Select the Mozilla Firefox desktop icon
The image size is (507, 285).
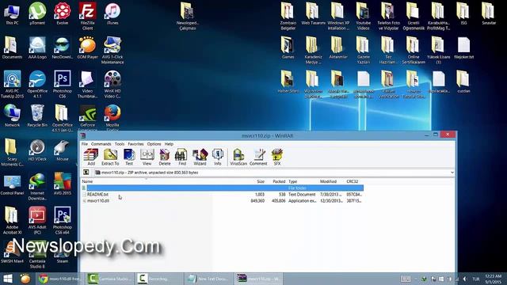[112, 118]
